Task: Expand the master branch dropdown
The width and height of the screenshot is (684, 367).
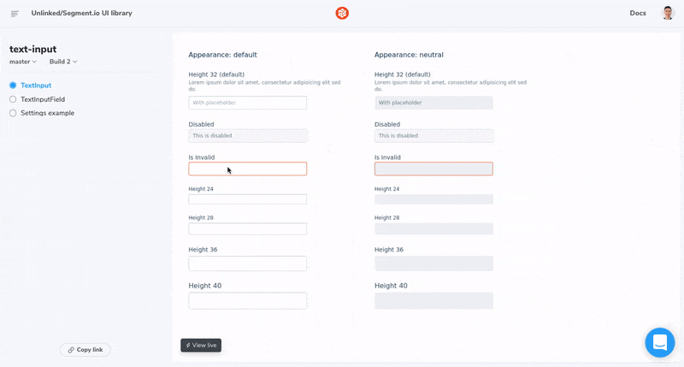Action: pyautogui.click(x=23, y=62)
